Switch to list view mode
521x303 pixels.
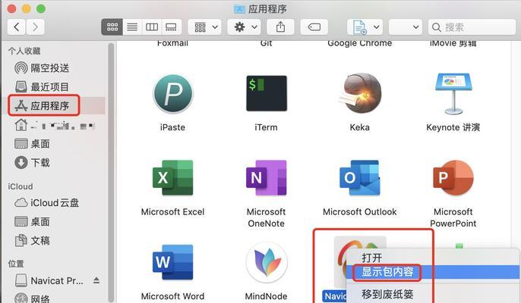(x=132, y=27)
